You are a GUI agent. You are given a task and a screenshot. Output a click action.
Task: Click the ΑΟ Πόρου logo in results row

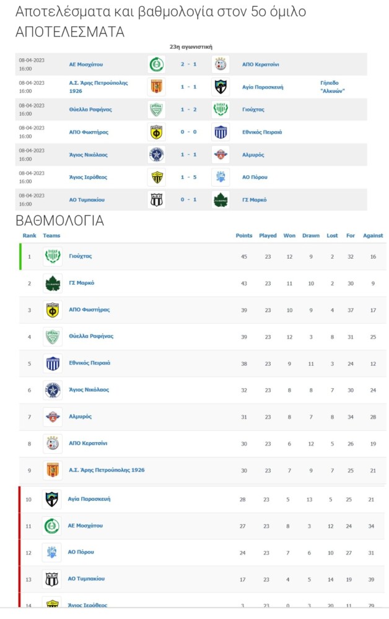[221, 177]
